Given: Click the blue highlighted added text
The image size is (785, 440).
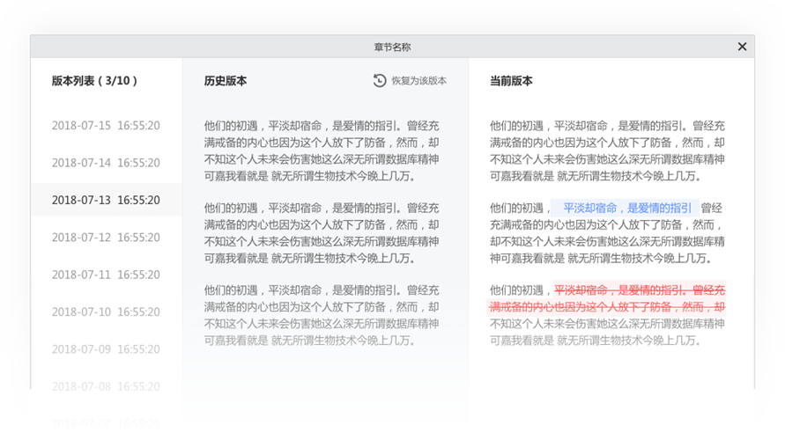Looking at the screenshot, I should [626, 208].
